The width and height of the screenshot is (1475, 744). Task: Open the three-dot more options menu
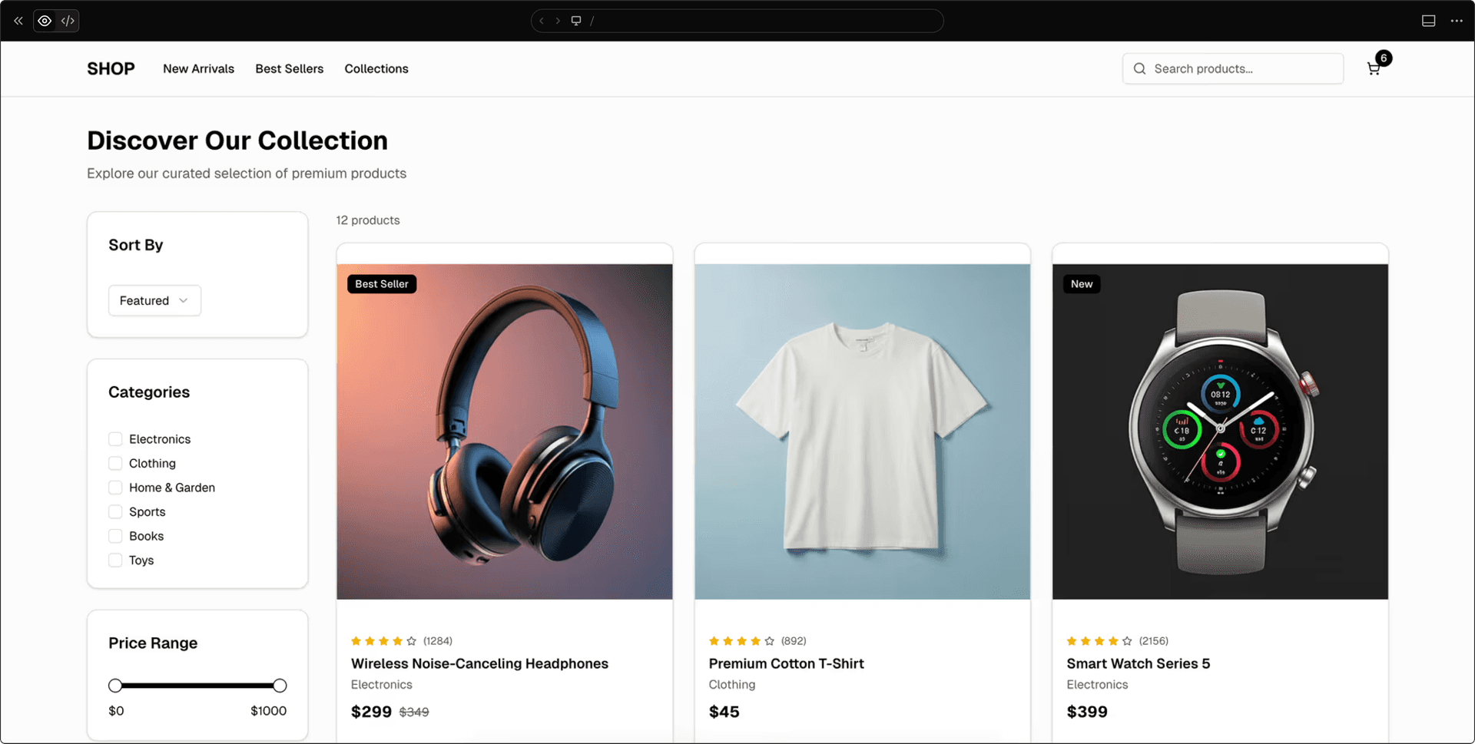[x=1456, y=21]
